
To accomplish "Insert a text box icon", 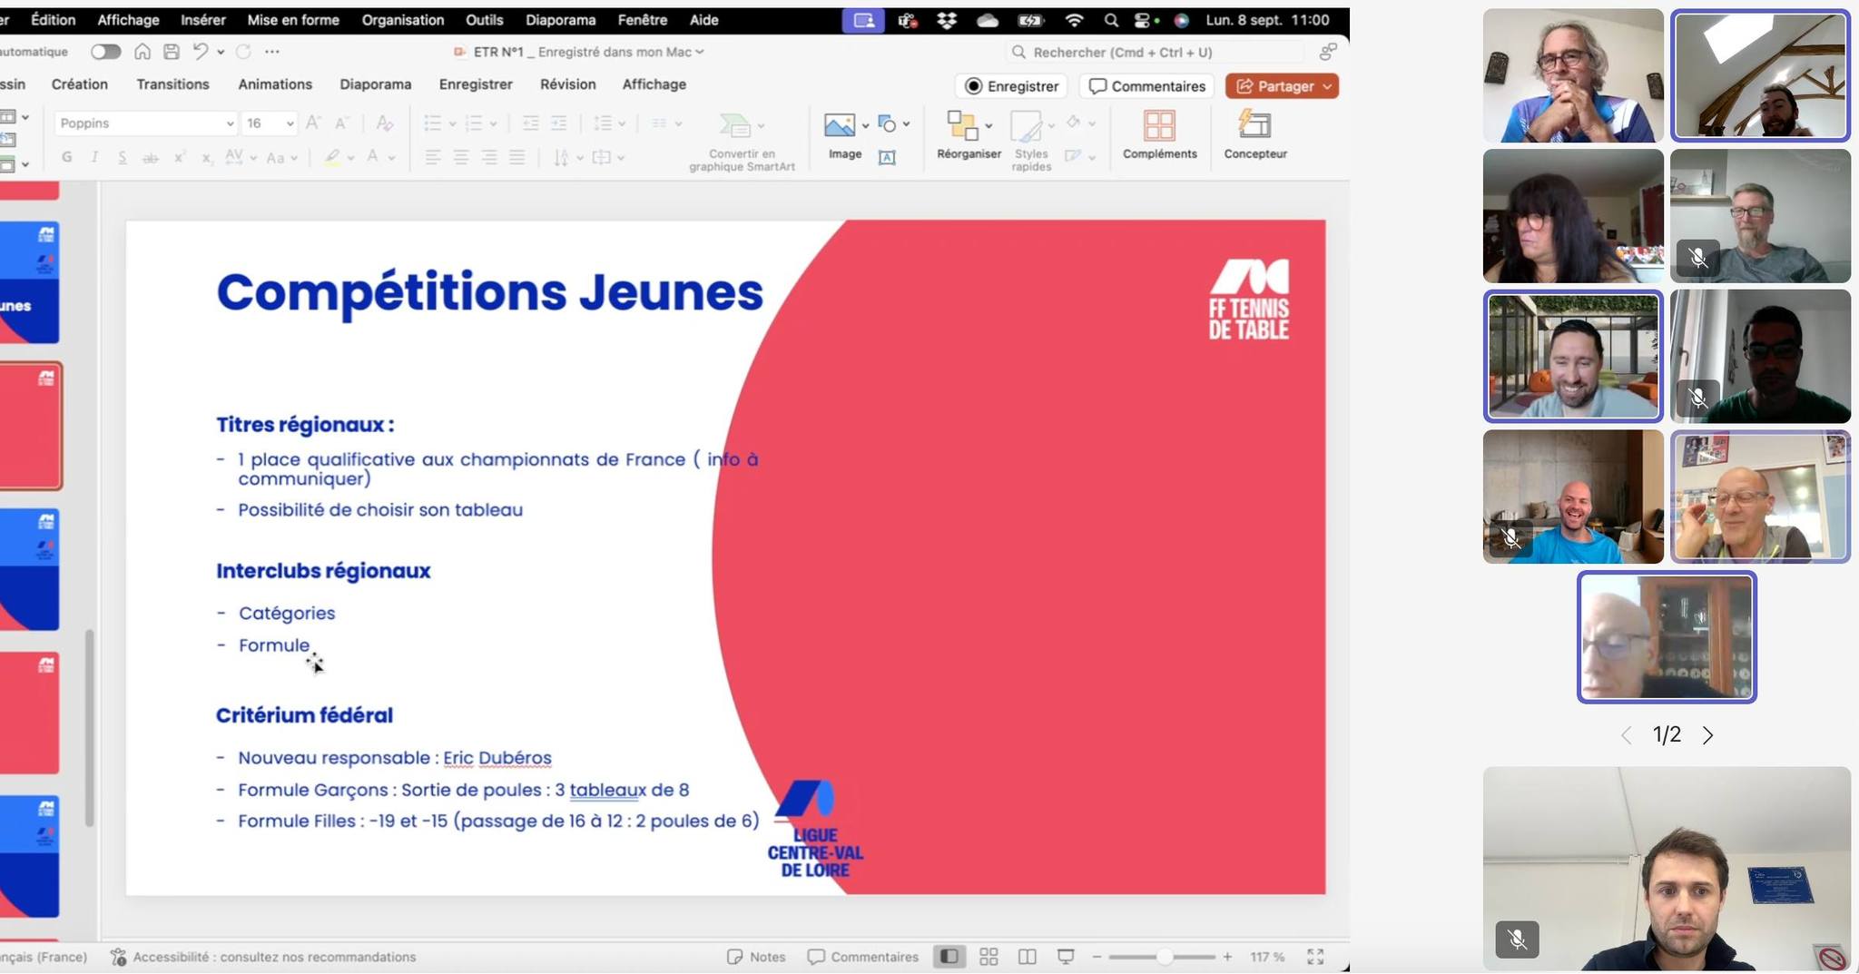I will [887, 157].
